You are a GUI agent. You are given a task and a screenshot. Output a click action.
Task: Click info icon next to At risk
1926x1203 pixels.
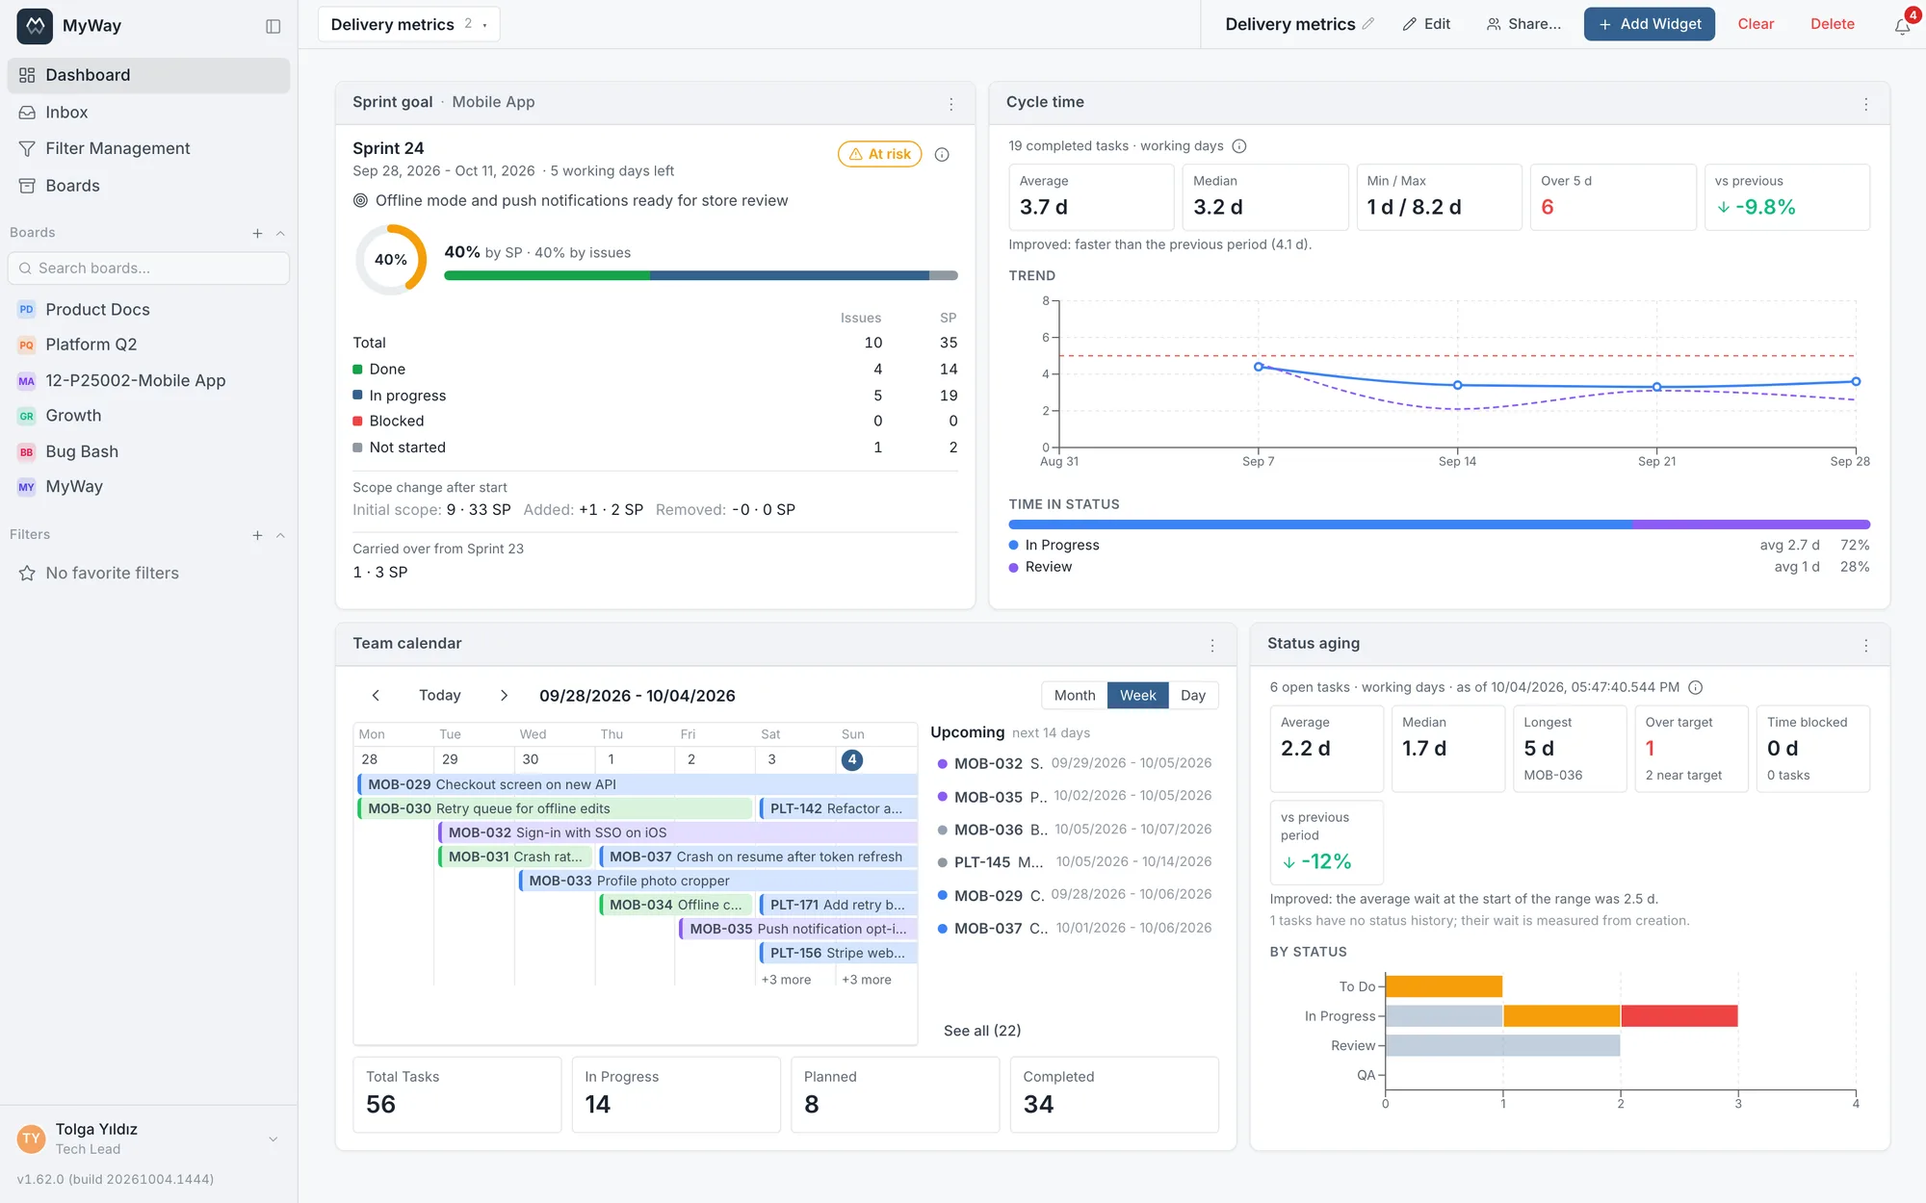(x=943, y=154)
